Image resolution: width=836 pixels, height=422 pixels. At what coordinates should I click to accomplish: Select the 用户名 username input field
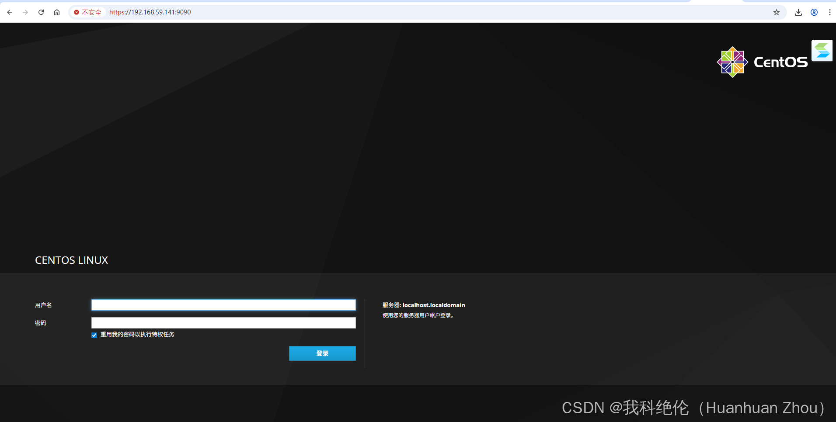point(223,305)
